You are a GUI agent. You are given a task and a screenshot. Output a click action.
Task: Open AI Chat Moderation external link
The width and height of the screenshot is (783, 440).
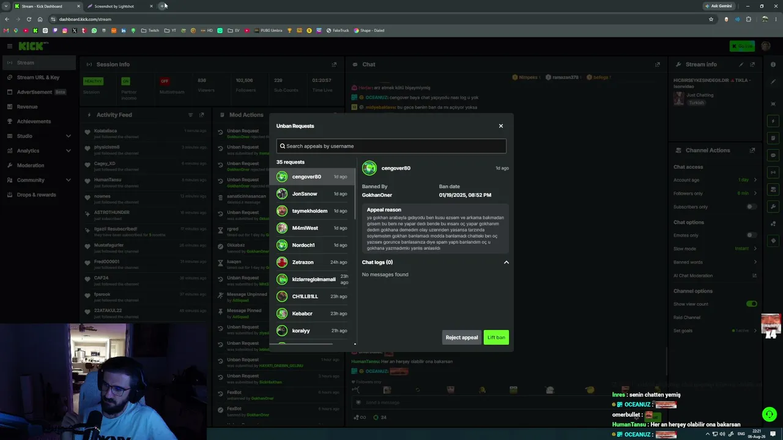[755, 276]
